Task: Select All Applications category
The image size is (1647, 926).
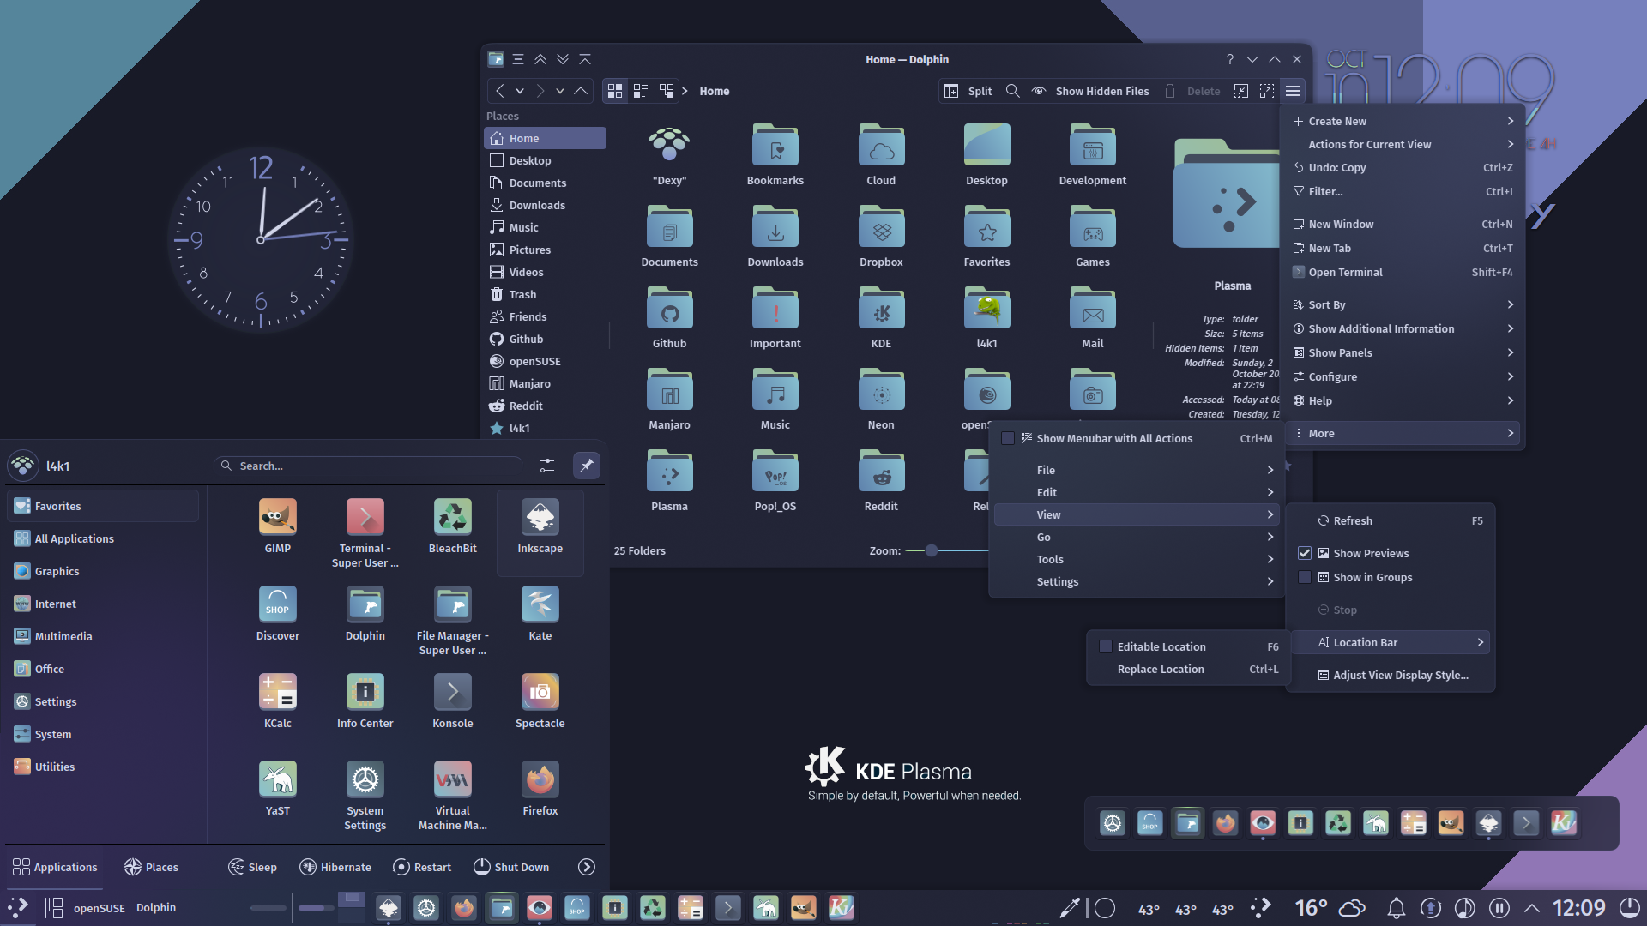Action: click(x=103, y=538)
